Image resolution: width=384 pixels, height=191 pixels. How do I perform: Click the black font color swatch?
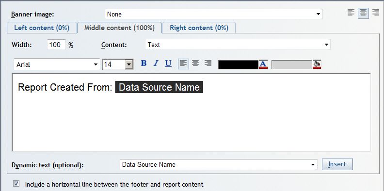[238, 65]
